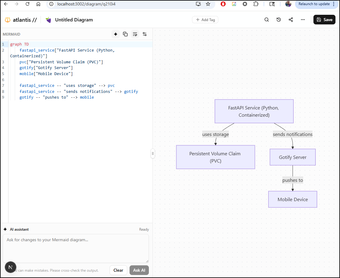This screenshot has width=340, height=278.
Task: Open the three-dot more options menu
Action: 303,20
